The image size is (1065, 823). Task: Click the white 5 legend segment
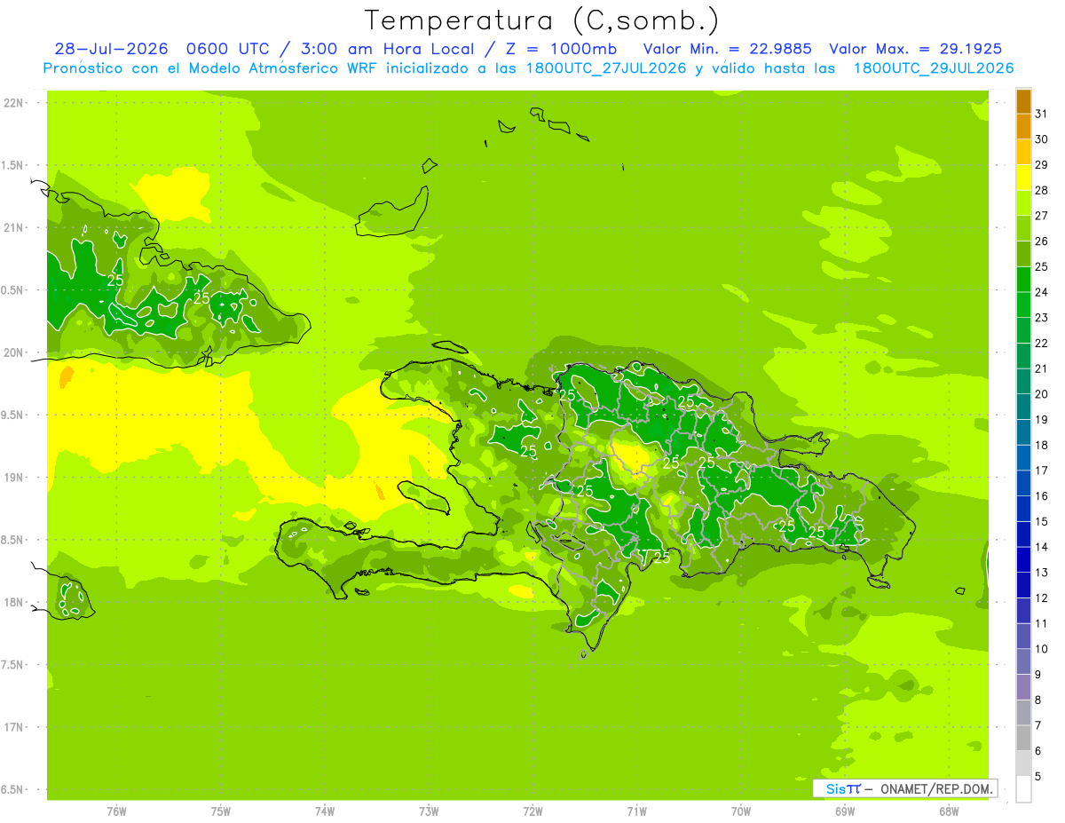(1023, 788)
